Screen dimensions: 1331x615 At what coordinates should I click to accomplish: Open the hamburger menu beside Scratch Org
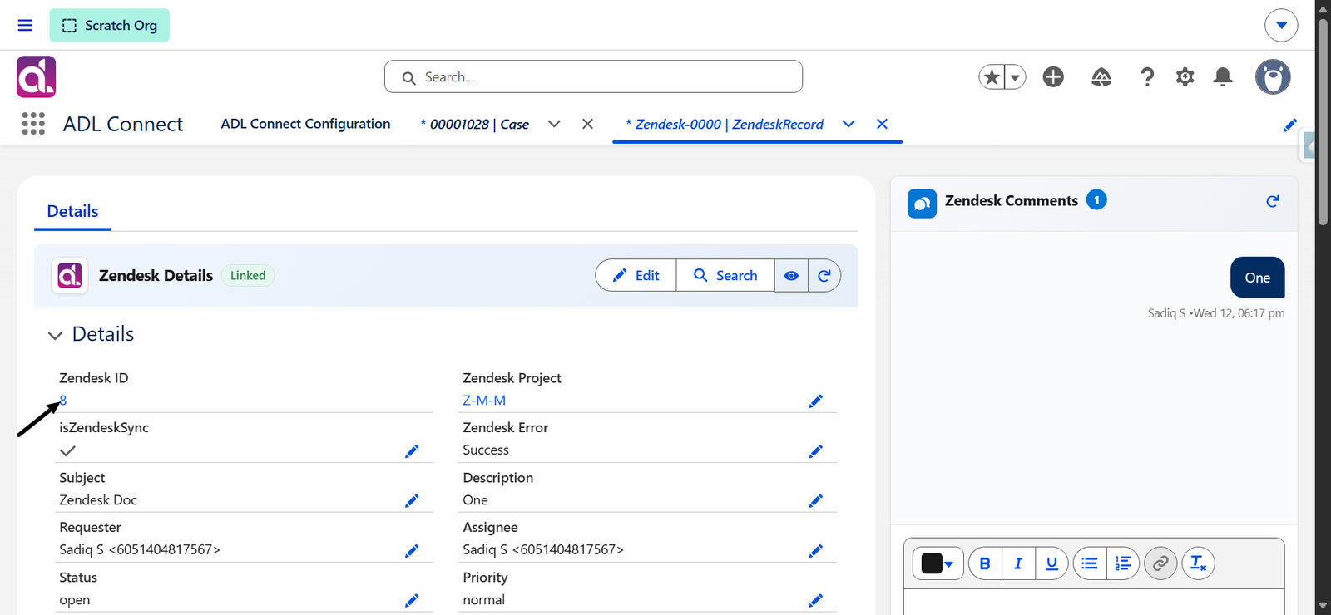(x=25, y=25)
